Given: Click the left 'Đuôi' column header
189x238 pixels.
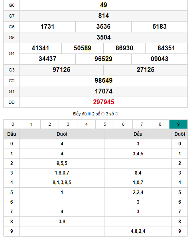Looking at the screenshot, I should pyautogui.click(x=62, y=134).
